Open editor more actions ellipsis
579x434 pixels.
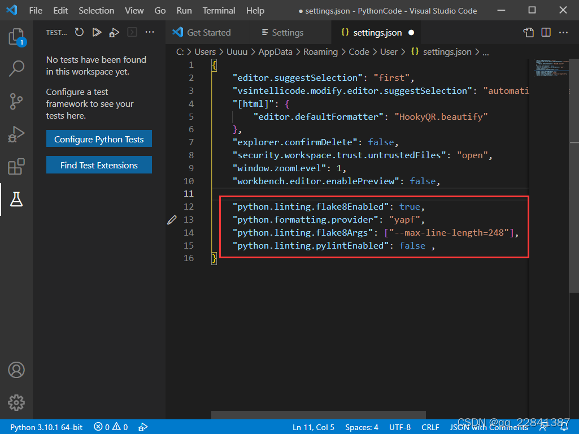point(563,33)
